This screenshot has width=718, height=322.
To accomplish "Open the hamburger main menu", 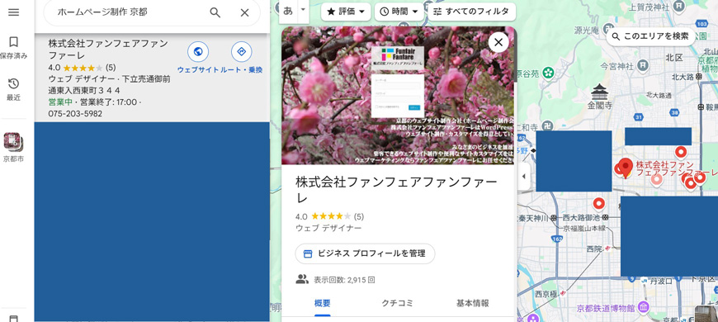I will coord(14,12).
